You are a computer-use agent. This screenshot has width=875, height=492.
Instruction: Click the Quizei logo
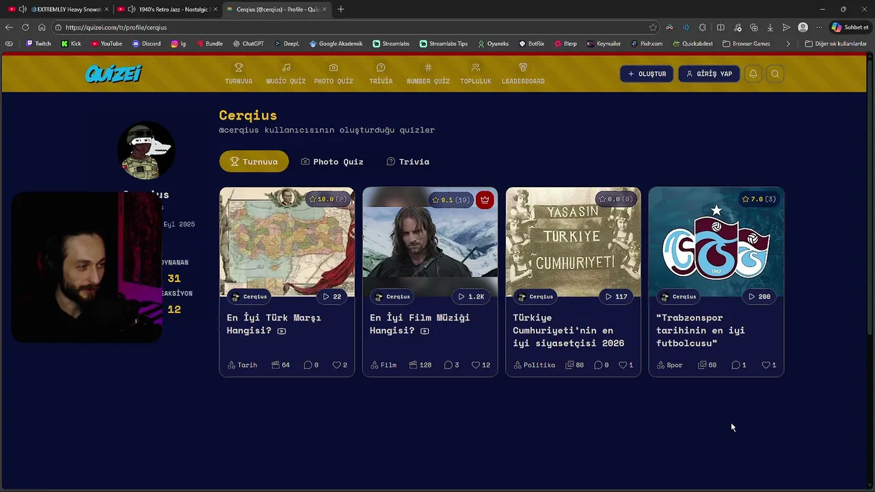click(x=113, y=74)
